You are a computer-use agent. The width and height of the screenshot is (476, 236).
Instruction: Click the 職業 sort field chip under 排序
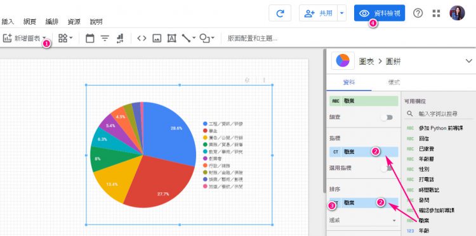[364, 202]
